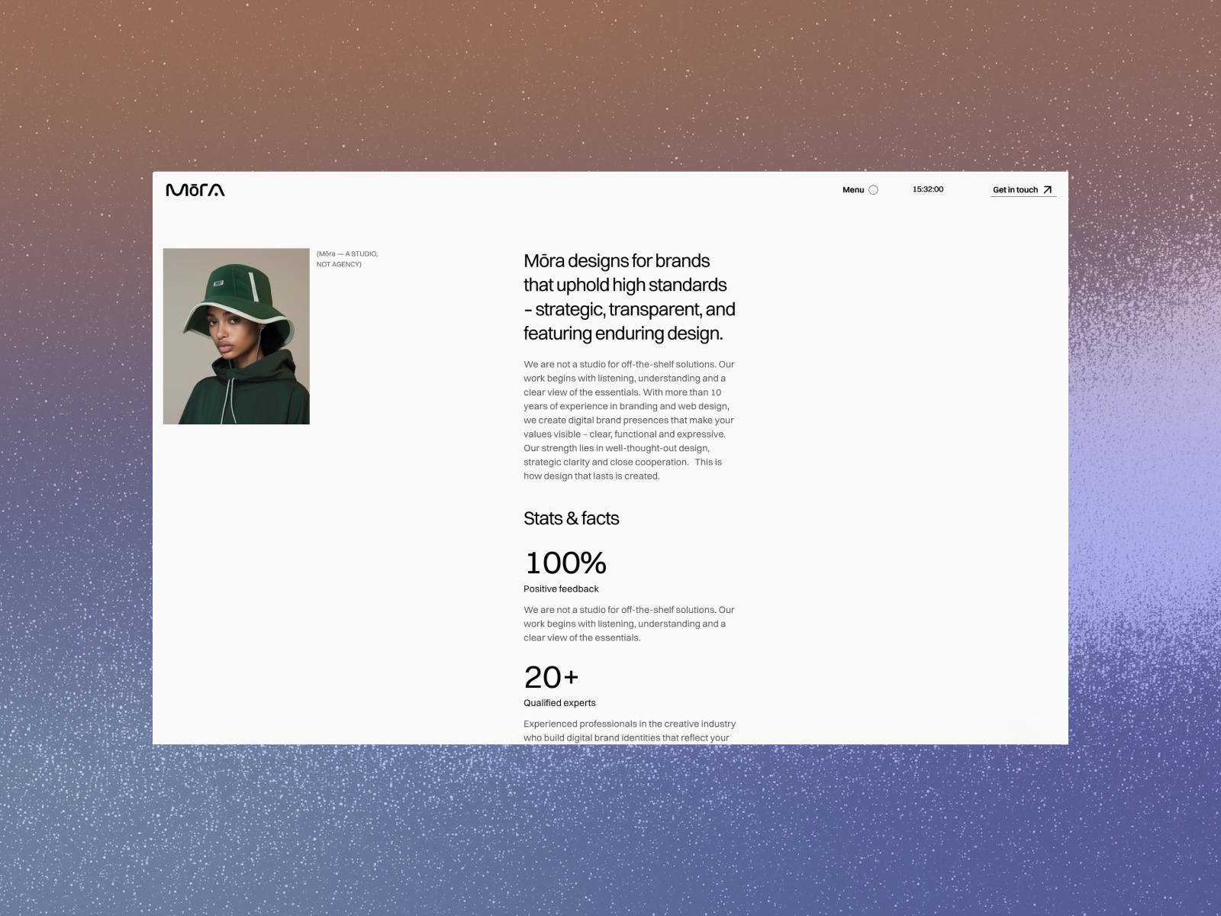Click the Mōra logo
This screenshot has width=1221, height=916.
pos(195,190)
